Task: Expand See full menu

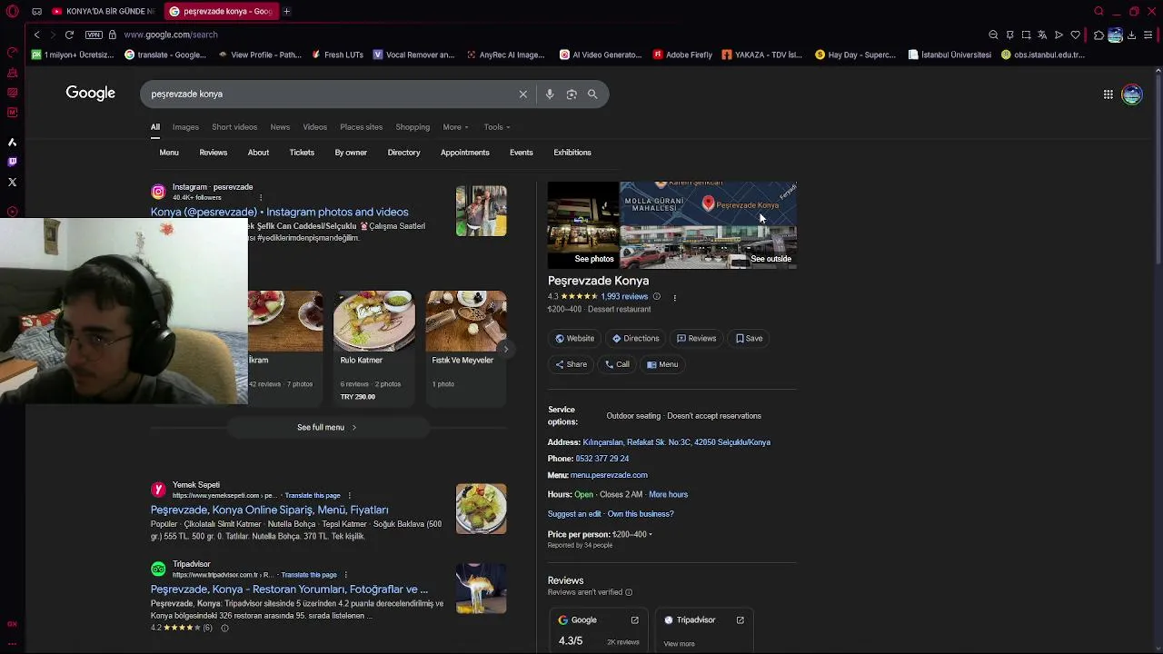Action: 327,427
